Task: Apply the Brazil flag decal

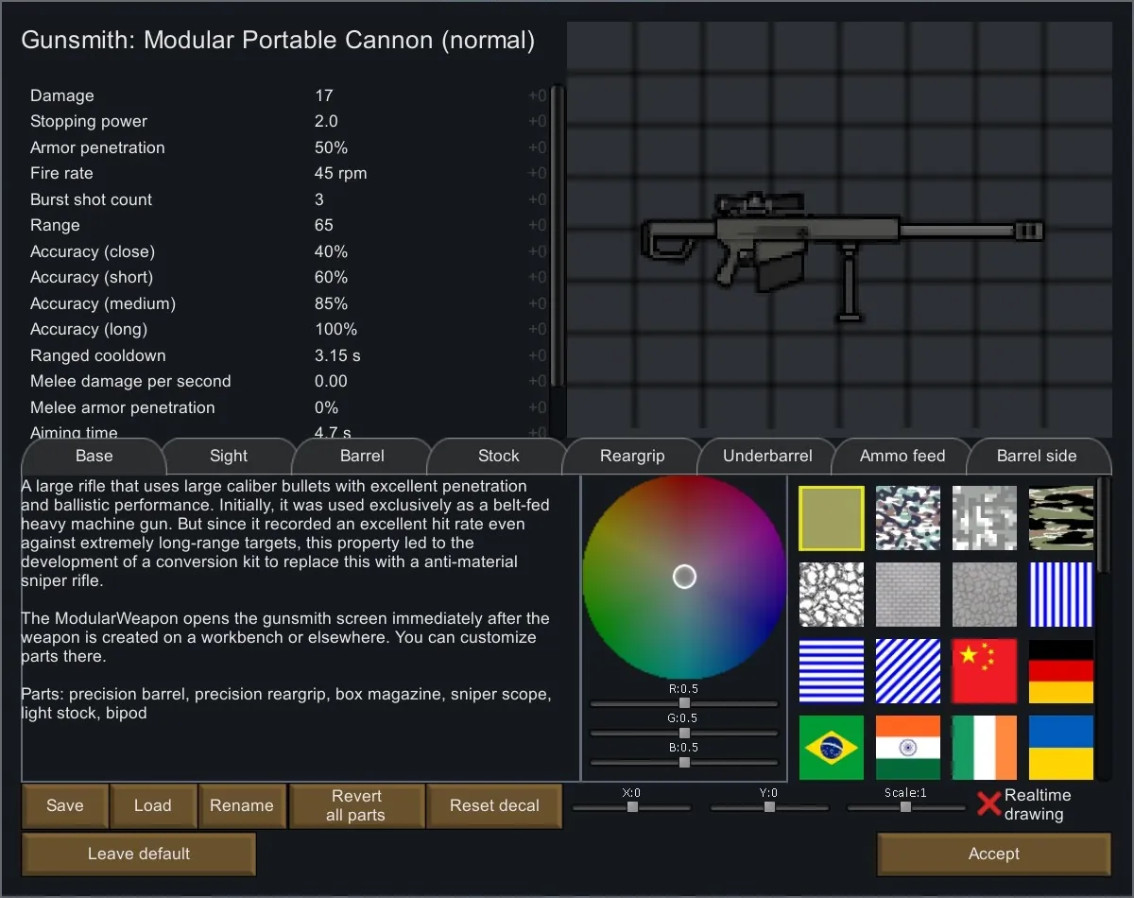Action: 832,748
